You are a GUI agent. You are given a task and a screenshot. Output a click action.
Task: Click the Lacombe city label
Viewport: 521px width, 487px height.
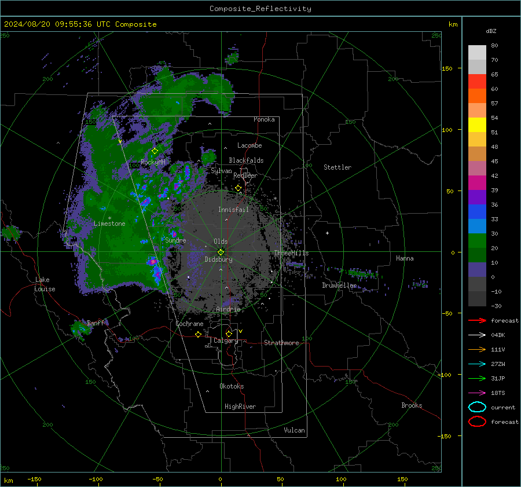tap(250, 145)
